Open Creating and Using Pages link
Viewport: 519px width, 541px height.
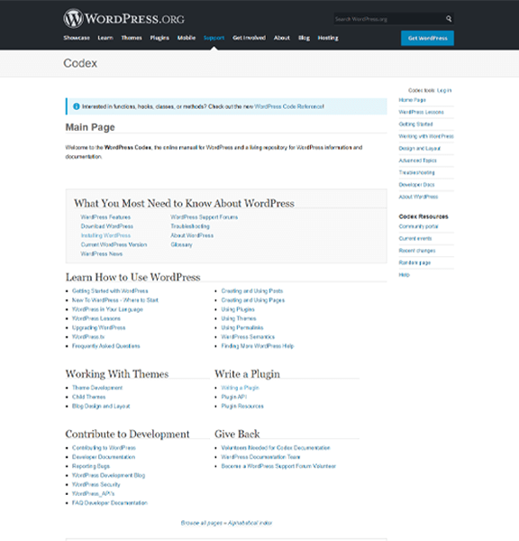tap(253, 300)
